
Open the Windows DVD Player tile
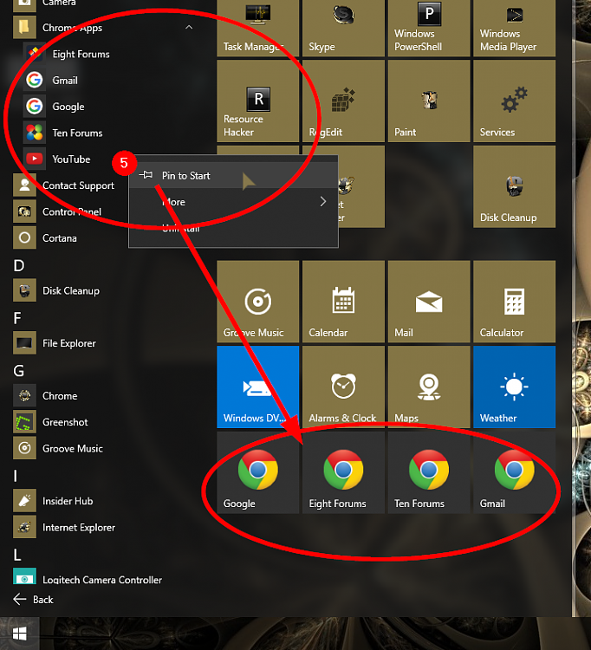coord(257,387)
